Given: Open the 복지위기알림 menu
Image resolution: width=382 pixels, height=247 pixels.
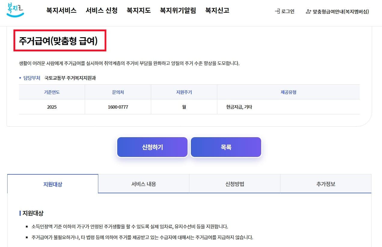Looking at the screenshot, I should [178, 11].
